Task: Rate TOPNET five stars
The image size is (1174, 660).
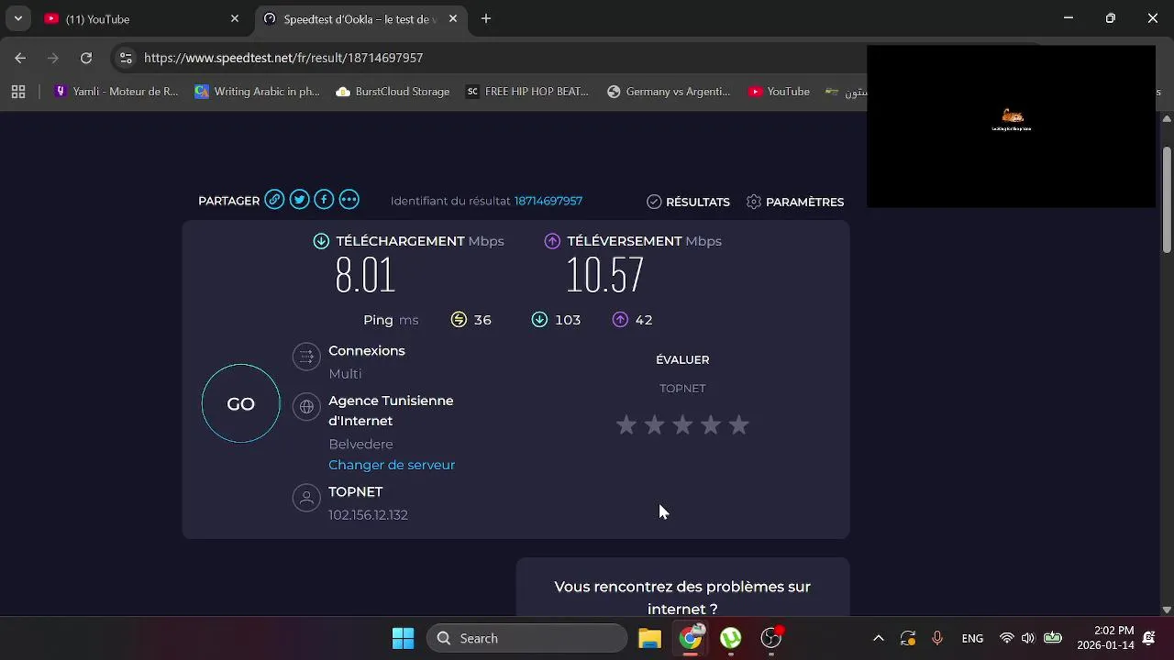Action: [x=738, y=424]
